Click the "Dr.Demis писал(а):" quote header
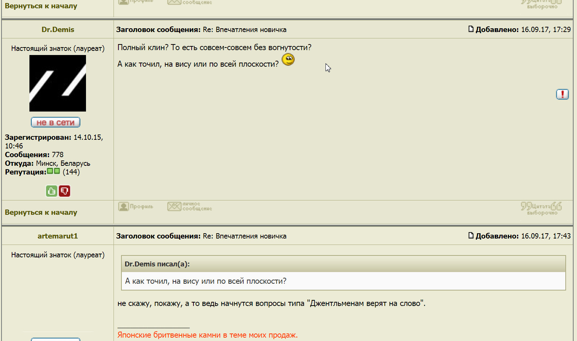The width and height of the screenshot is (577, 341). pos(157,264)
